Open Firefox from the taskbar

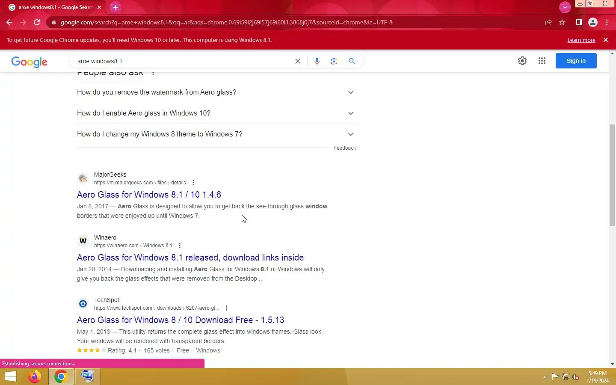pyautogui.click(x=35, y=376)
